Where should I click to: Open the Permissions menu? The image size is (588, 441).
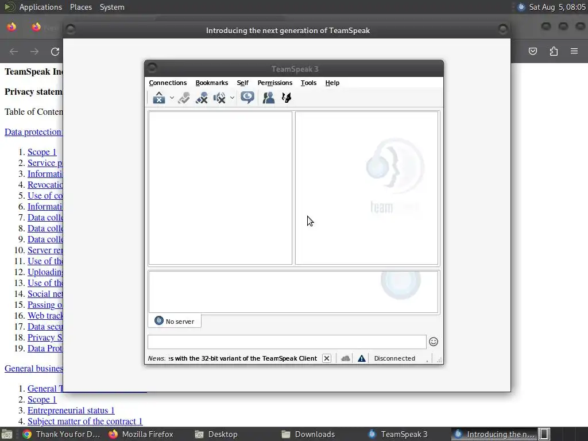(x=275, y=83)
